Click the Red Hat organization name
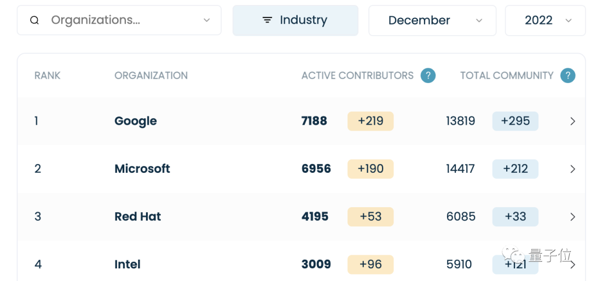The height and width of the screenshot is (281, 591). tap(138, 216)
